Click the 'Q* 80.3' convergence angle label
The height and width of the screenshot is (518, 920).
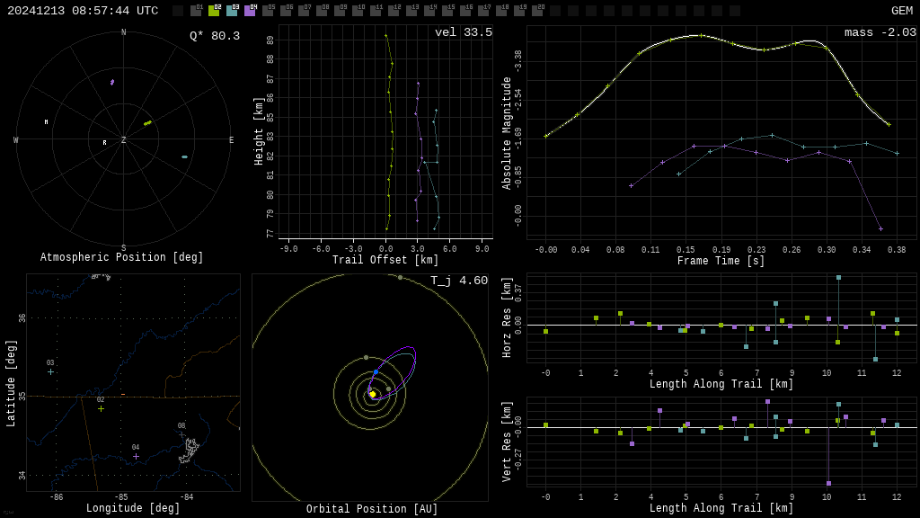coord(214,36)
